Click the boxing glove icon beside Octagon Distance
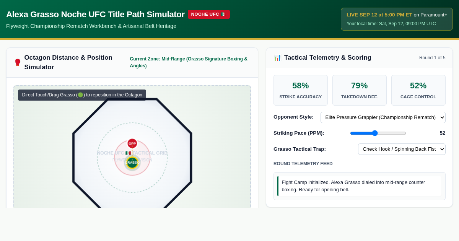This screenshot has height=241, width=459. 17,62
